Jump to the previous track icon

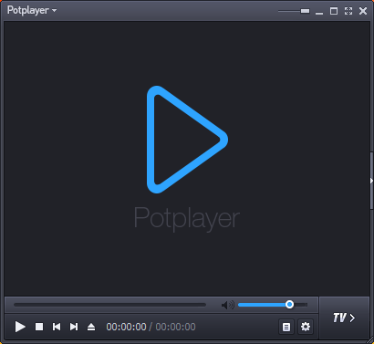57,327
